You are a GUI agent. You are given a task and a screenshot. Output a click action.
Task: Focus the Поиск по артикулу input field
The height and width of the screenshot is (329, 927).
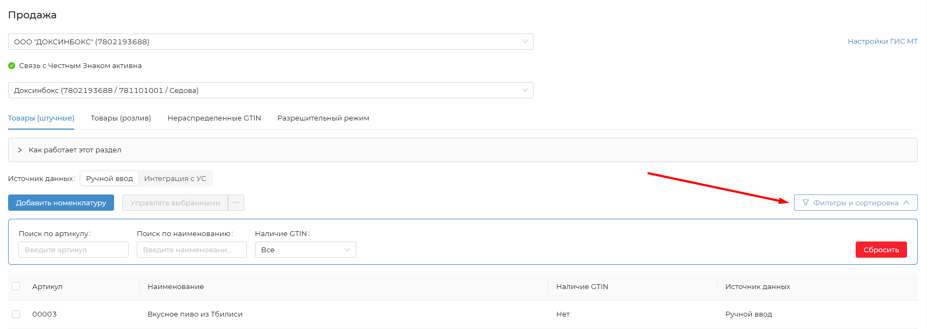coord(74,250)
